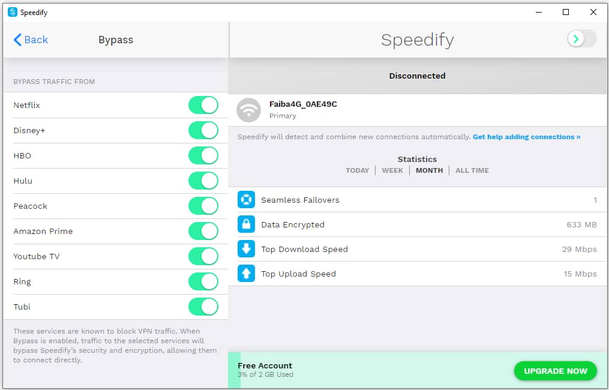Click the blue Back chevron arrow

click(x=17, y=40)
